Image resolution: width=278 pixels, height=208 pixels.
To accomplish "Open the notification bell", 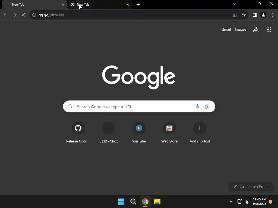I will click(271, 201).
